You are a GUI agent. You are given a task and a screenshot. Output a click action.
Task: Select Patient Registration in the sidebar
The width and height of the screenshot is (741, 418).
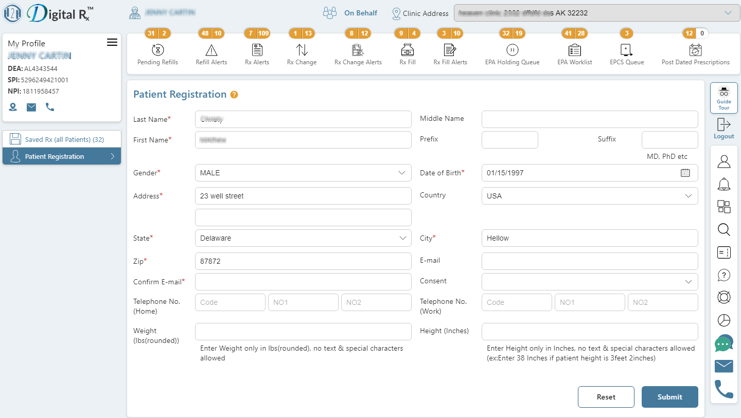pos(62,156)
